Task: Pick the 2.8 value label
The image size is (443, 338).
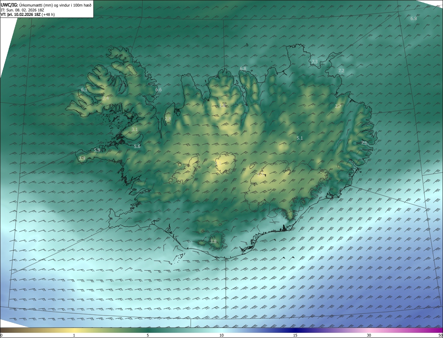Action: [x=168, y=119]
